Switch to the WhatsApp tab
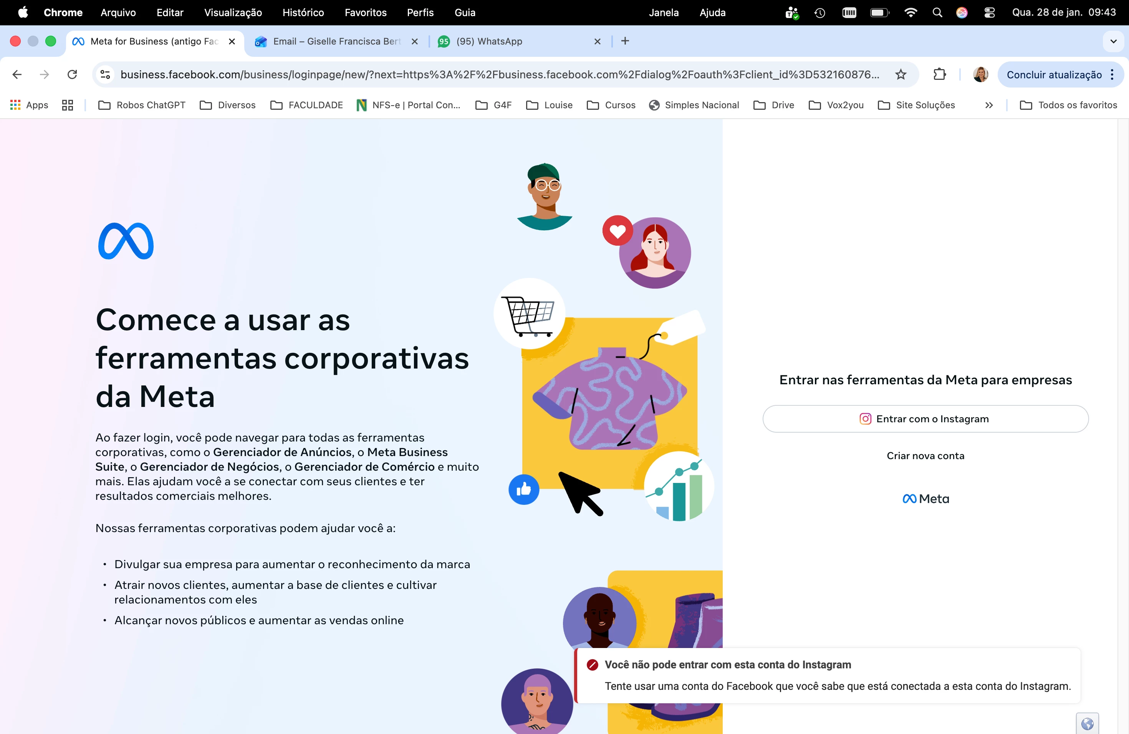This screenshot has width=1129, height=734. [512, 41]
